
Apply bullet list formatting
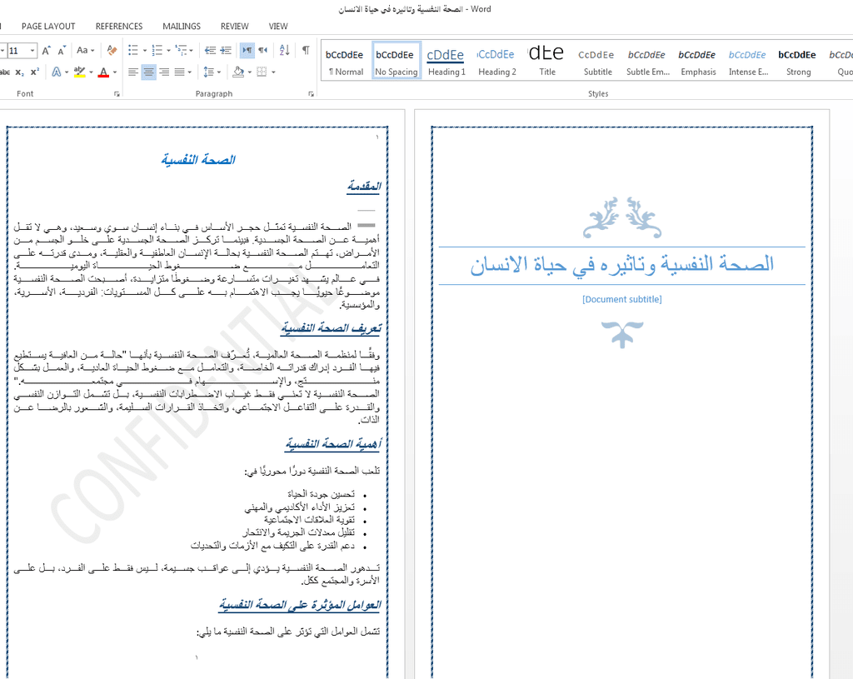click(133, 51)
